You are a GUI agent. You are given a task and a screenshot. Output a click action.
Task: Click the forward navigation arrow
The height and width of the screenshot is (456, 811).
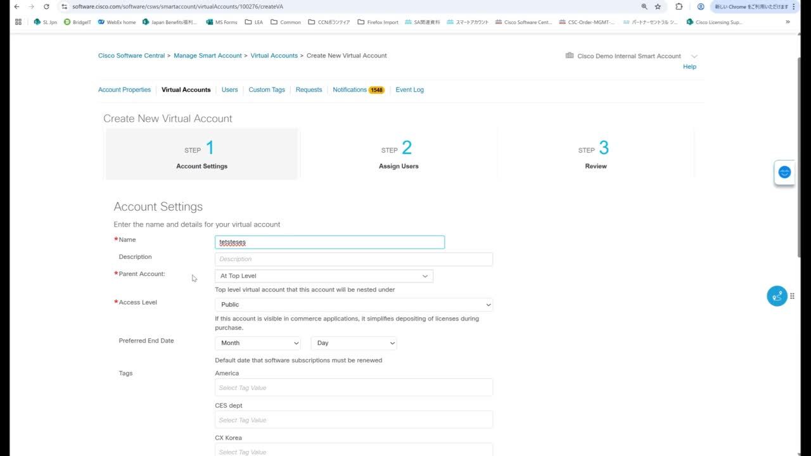pos(31,6)
